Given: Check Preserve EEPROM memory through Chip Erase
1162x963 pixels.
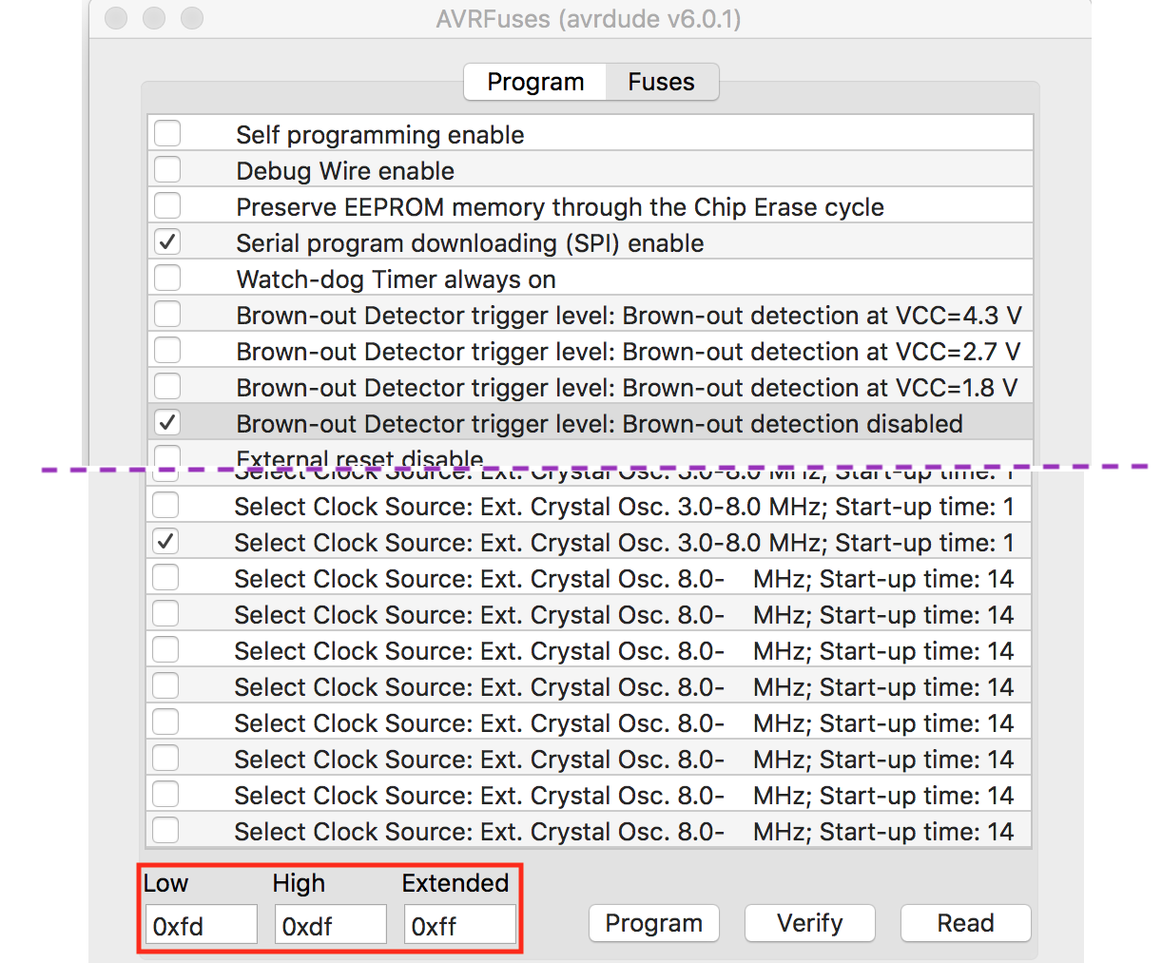Looking at the screenshot, I should click(167, 206).
